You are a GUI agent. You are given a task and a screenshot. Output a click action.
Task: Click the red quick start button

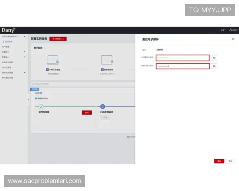[x=58, y=39]
